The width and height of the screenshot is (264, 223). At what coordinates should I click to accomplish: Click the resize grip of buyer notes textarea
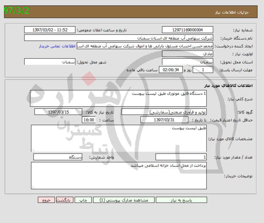(33, 187)
